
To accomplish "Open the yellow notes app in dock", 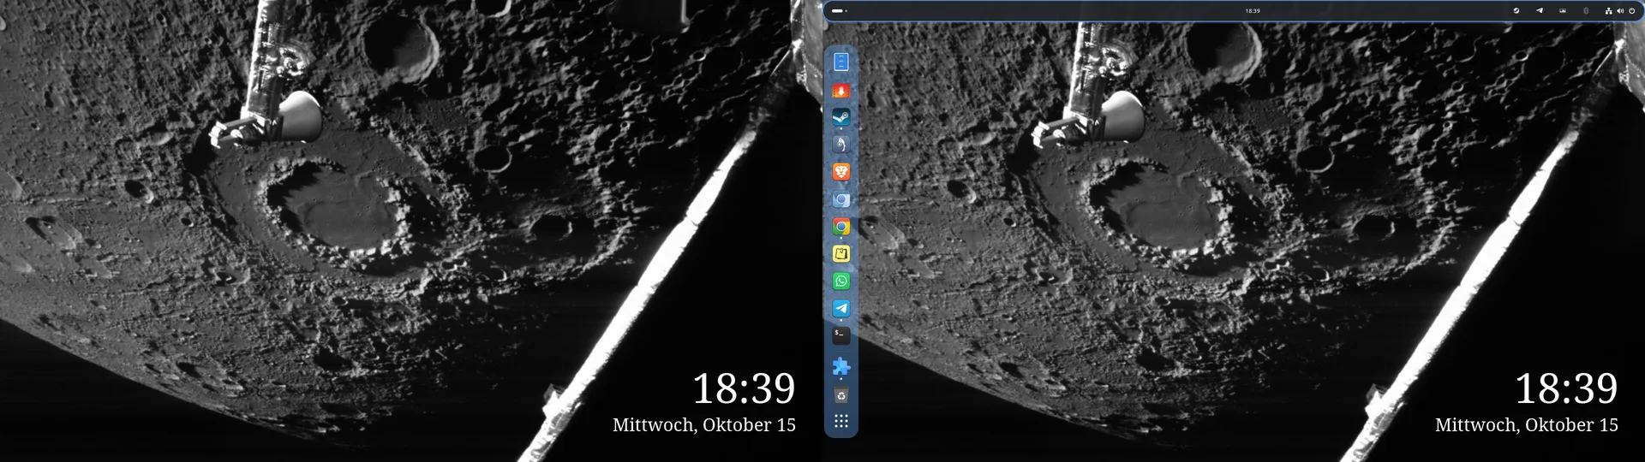I will pos(841,254).
